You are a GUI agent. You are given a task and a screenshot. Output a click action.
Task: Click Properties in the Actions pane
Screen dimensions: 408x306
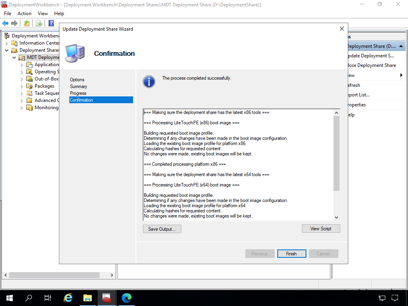pyautogui.click(x=357, y=105)
